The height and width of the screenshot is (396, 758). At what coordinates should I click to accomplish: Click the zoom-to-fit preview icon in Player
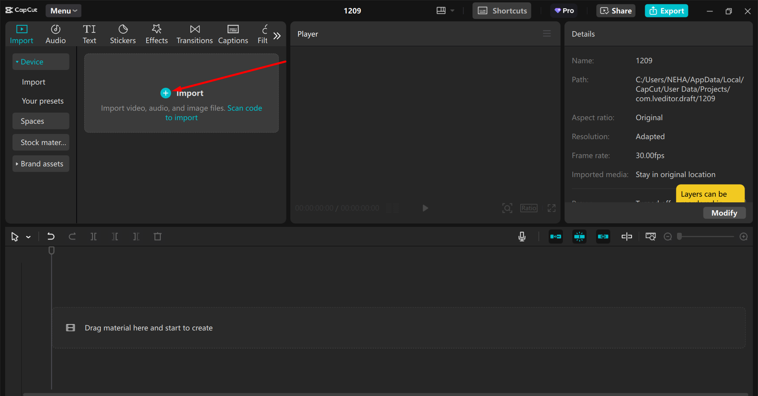[507, 208]
